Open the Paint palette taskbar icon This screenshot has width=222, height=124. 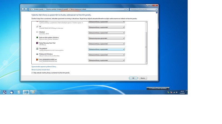point(33,92)
